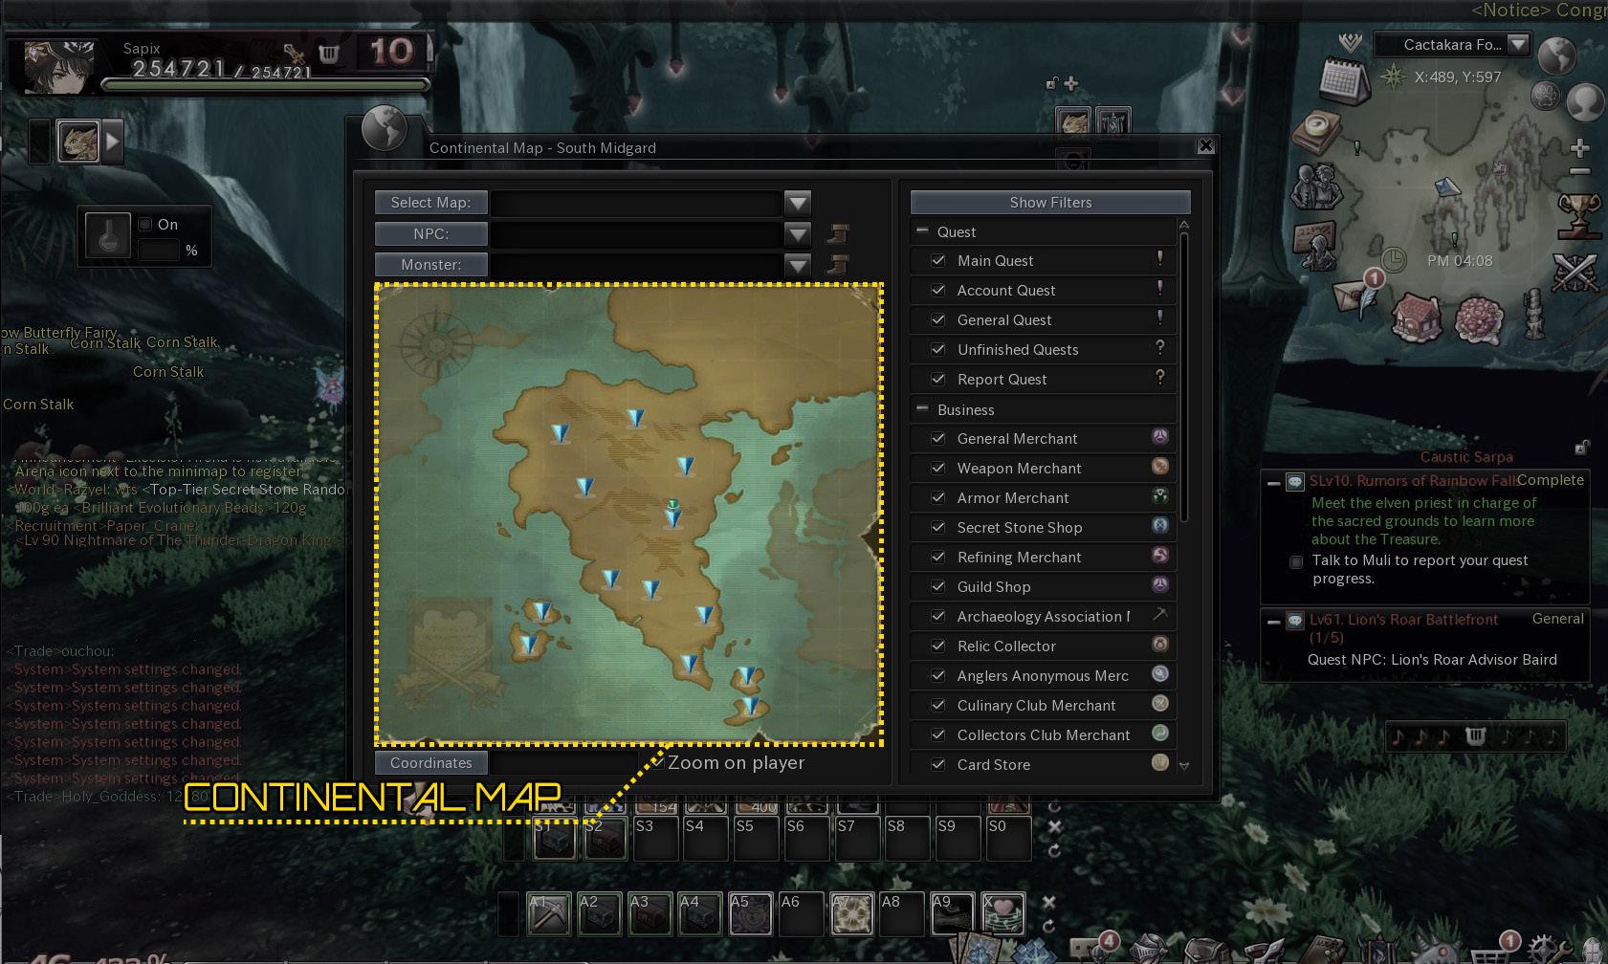Click the pickaxe in hotbar slot A1

549,913
